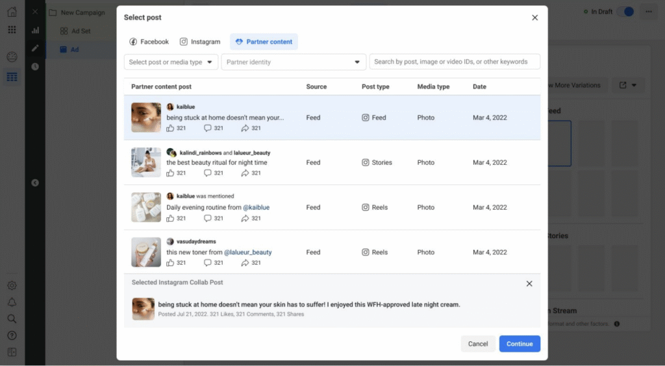The width and height of the screenshot is (665, 366).
Task: Click the Cancel button
Action: [478, 344]
